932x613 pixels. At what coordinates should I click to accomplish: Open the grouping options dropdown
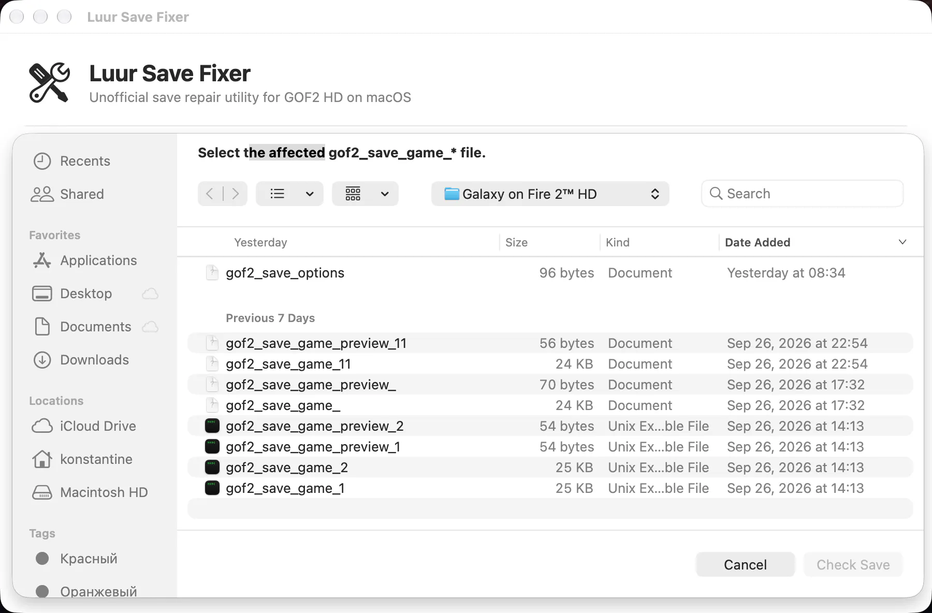(x=365, y=194)
